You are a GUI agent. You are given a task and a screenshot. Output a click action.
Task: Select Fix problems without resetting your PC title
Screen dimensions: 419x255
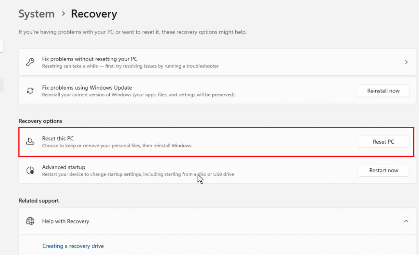click(x=90, y=59)
